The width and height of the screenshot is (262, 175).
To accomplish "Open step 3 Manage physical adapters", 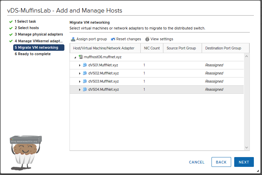I will (x=39, y=35).
